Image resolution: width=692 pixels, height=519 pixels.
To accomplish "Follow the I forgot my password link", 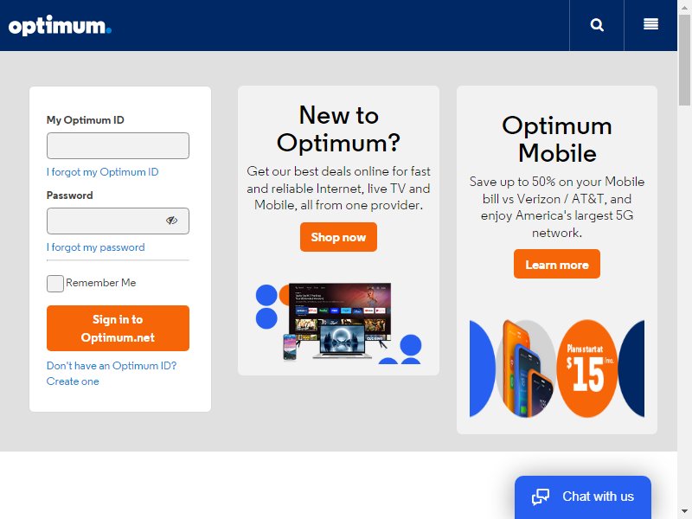I will point(96,247).
